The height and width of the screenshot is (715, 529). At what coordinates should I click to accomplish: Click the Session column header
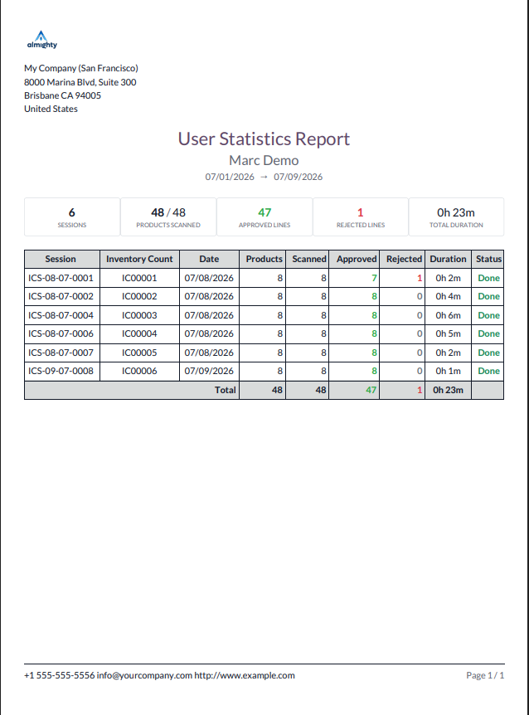[x=62, y=259]
